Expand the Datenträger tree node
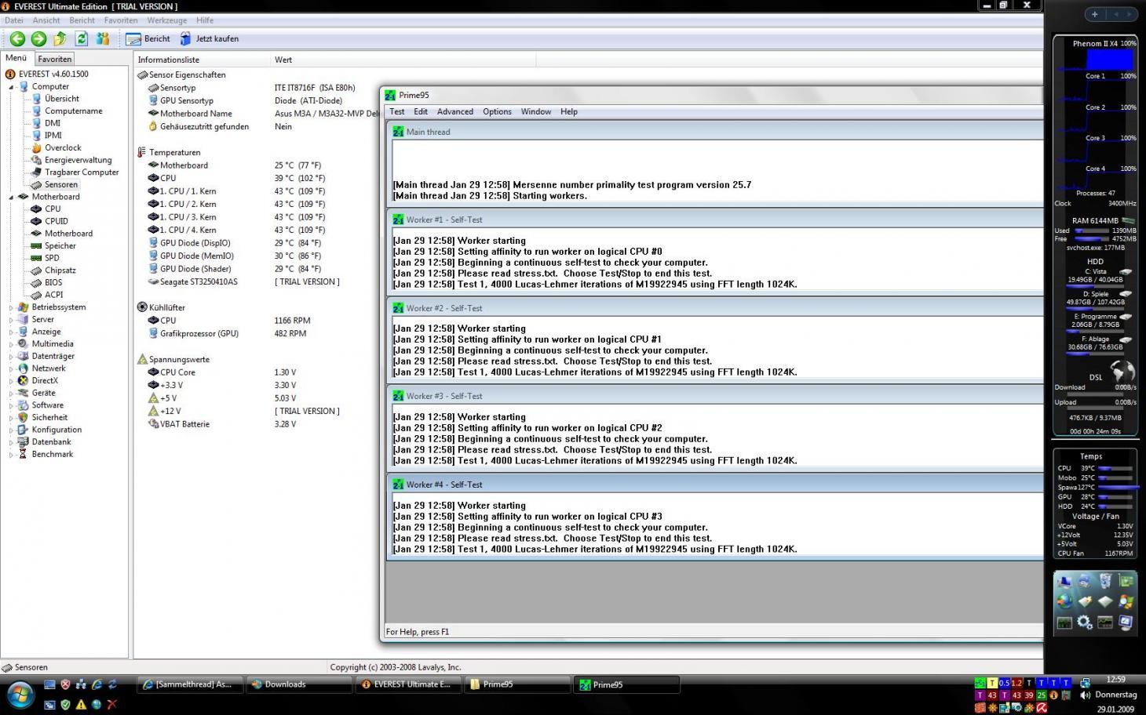Image resolution: width=1146 pixels, height=715 pixels. pos(12,356)
